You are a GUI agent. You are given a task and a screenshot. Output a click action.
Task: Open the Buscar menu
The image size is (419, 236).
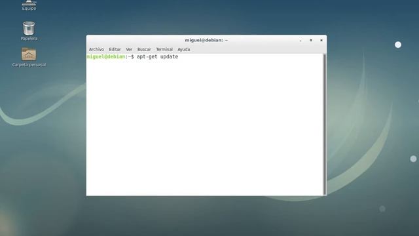(144, 50)
